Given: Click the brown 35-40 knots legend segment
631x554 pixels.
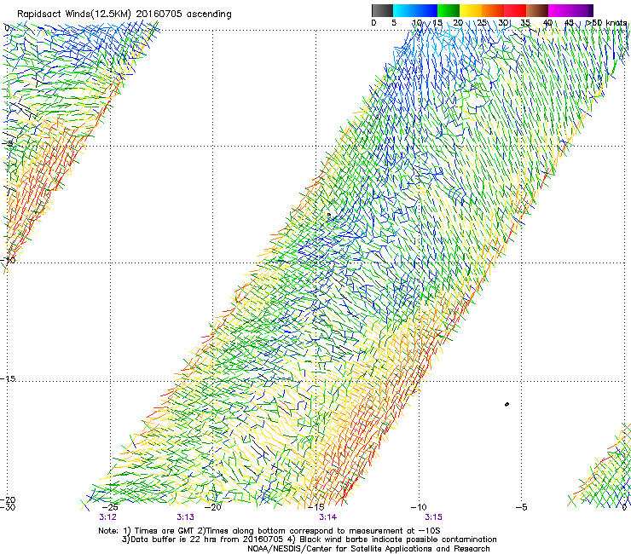Looking at the screenshot, I should [x=537, y=10].
